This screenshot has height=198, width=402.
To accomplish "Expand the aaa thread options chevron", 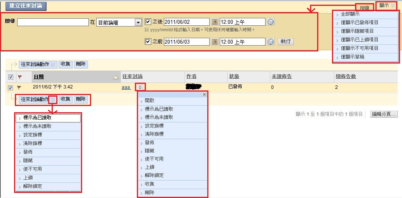I will (x=141, y=87).
